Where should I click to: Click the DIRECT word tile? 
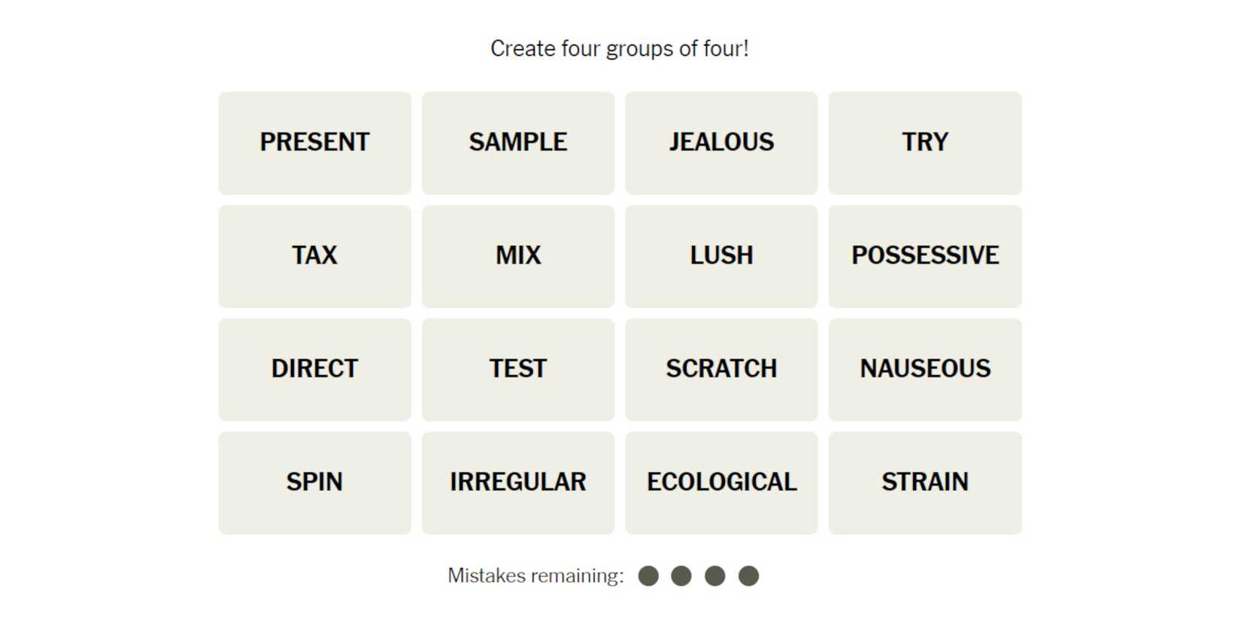pyautogui.click(x=314, y=370)
